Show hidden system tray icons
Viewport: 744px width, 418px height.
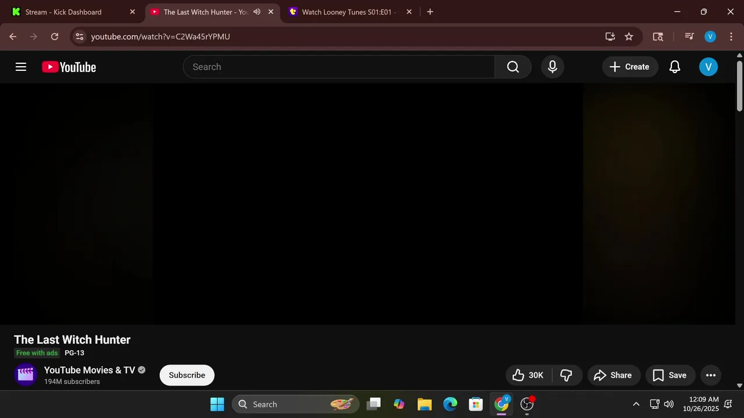click(x=636, y=404)
